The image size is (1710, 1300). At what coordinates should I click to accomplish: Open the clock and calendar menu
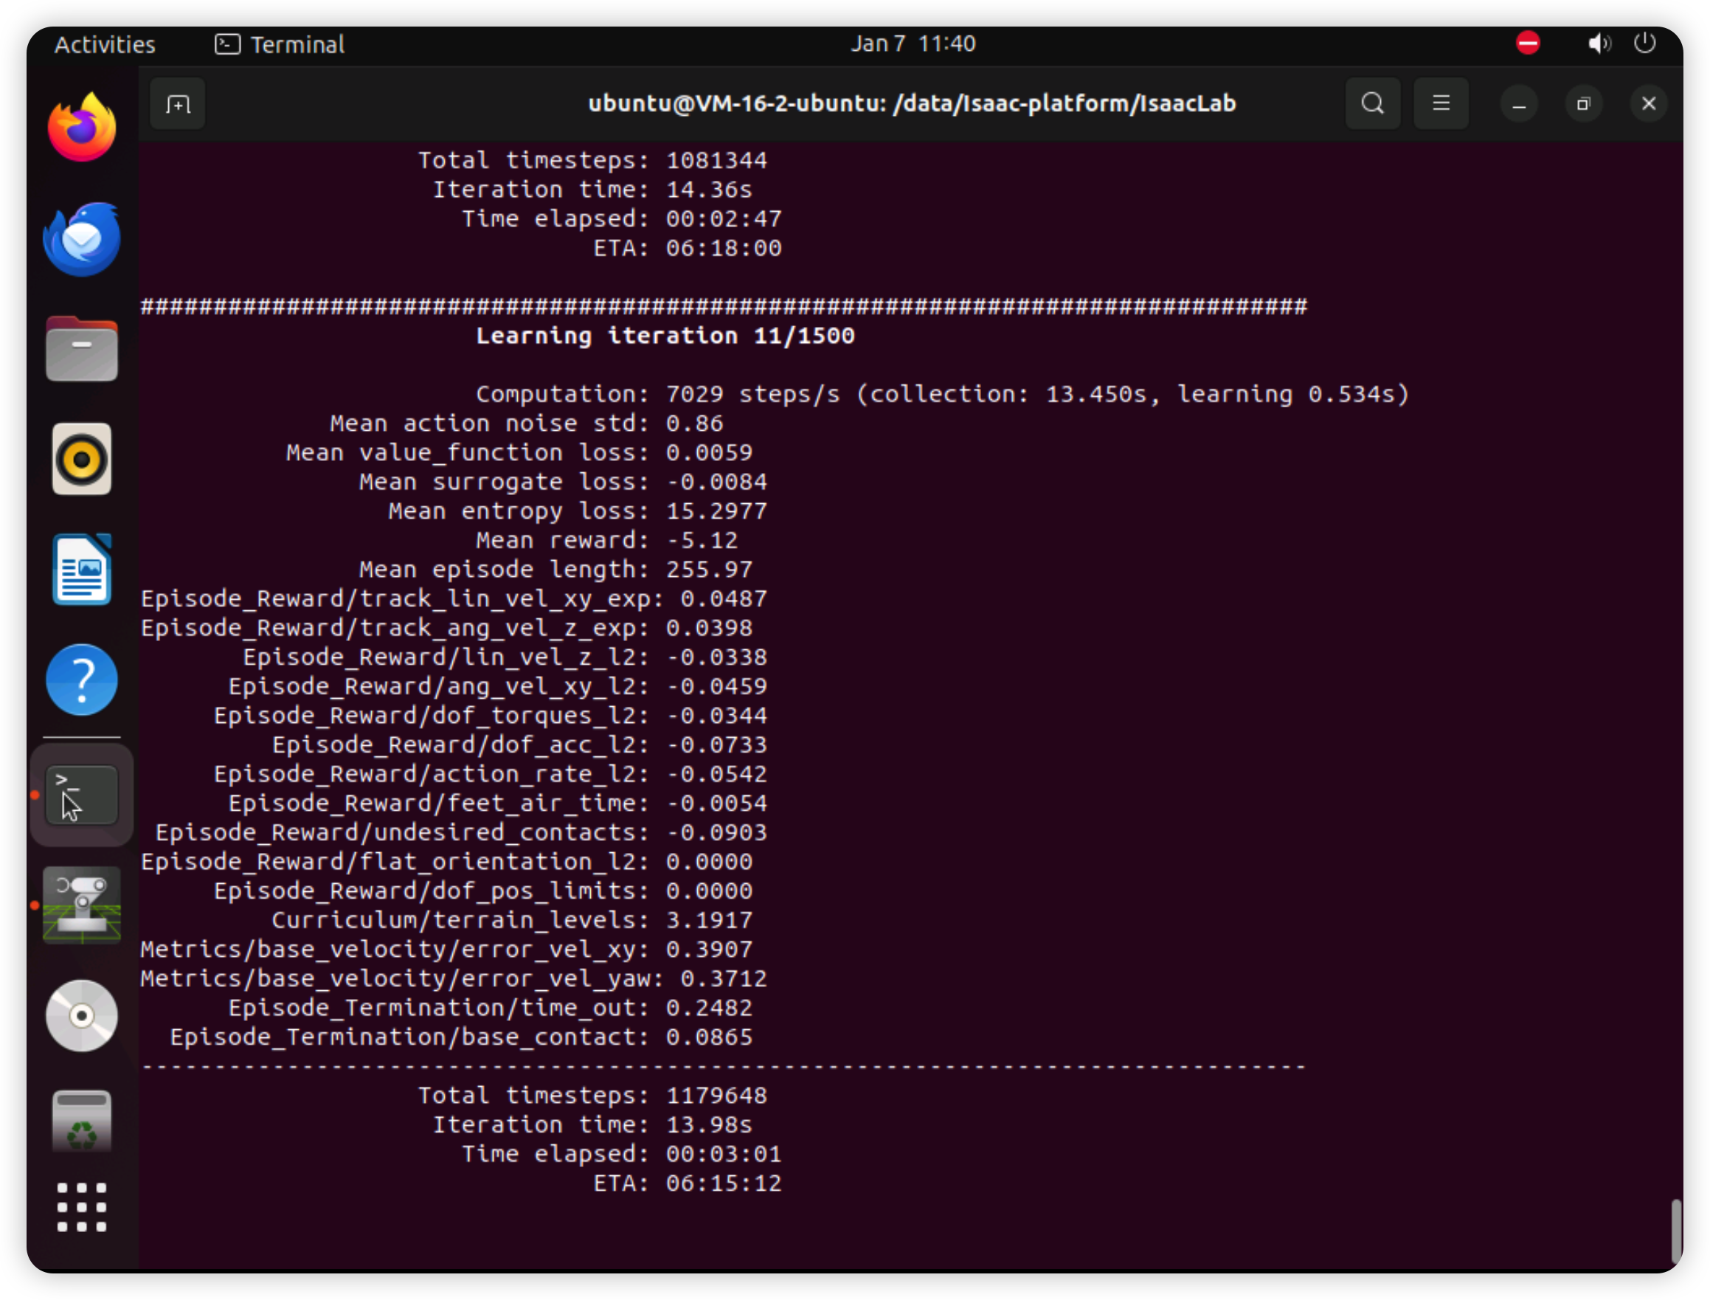click(913, 44)
